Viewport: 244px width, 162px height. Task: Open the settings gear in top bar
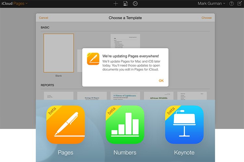pyautogui.click(x=135, y=4)
